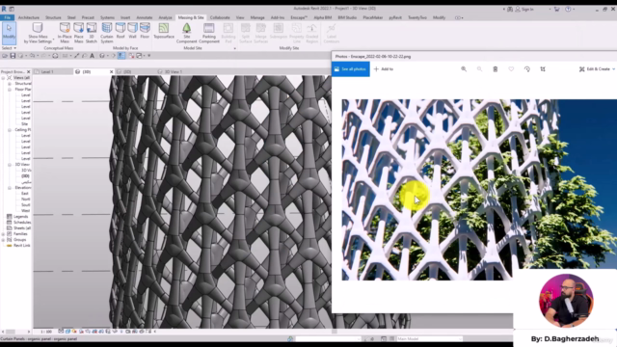This screenshot has width=617, height=347.
Task: Choose the In-Place Mass tool
Action: 65,33
